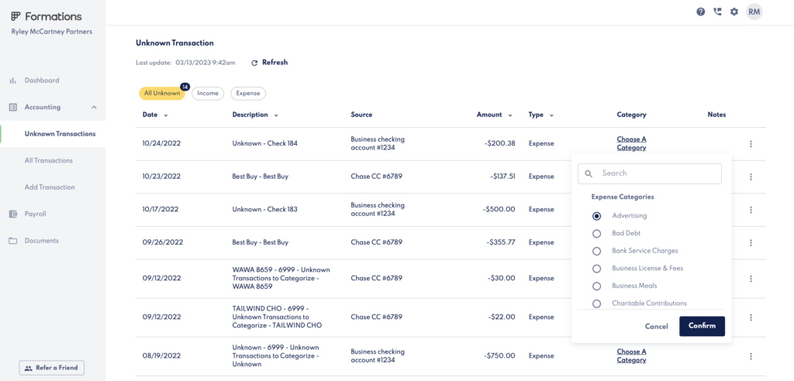Image resolution: width=794 pixels, height=381 pixels.
Task: Click the category Search field
Action: pos(650,173)
